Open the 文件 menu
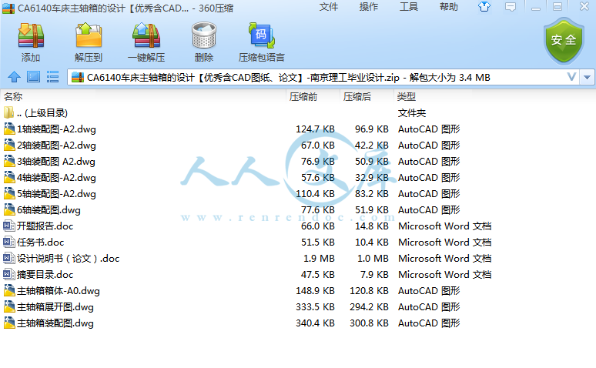This screenshot has height=368, width=596. 328,7
